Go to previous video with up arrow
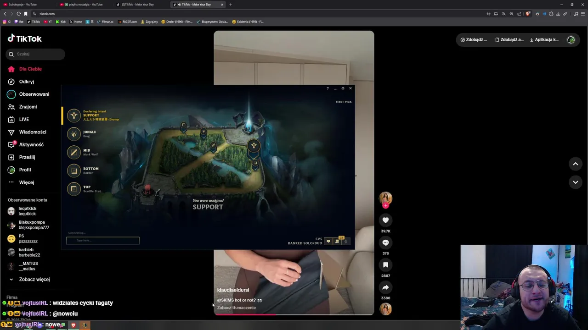Image resolution: width=588 pixels, height=330 pixels. (x=575, y=164)
